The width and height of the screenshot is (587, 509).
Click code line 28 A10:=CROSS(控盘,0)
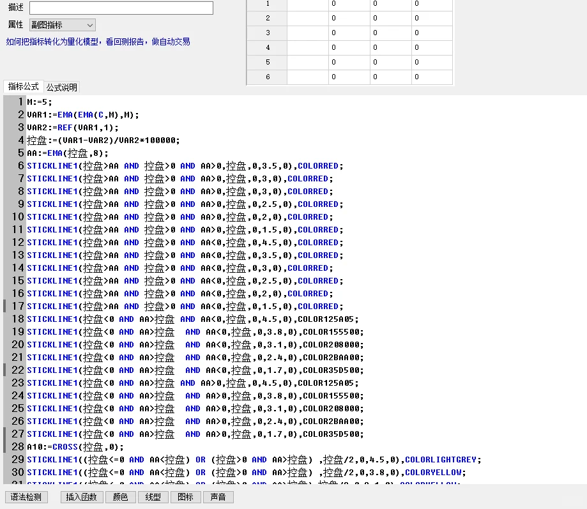click(75, 447)
